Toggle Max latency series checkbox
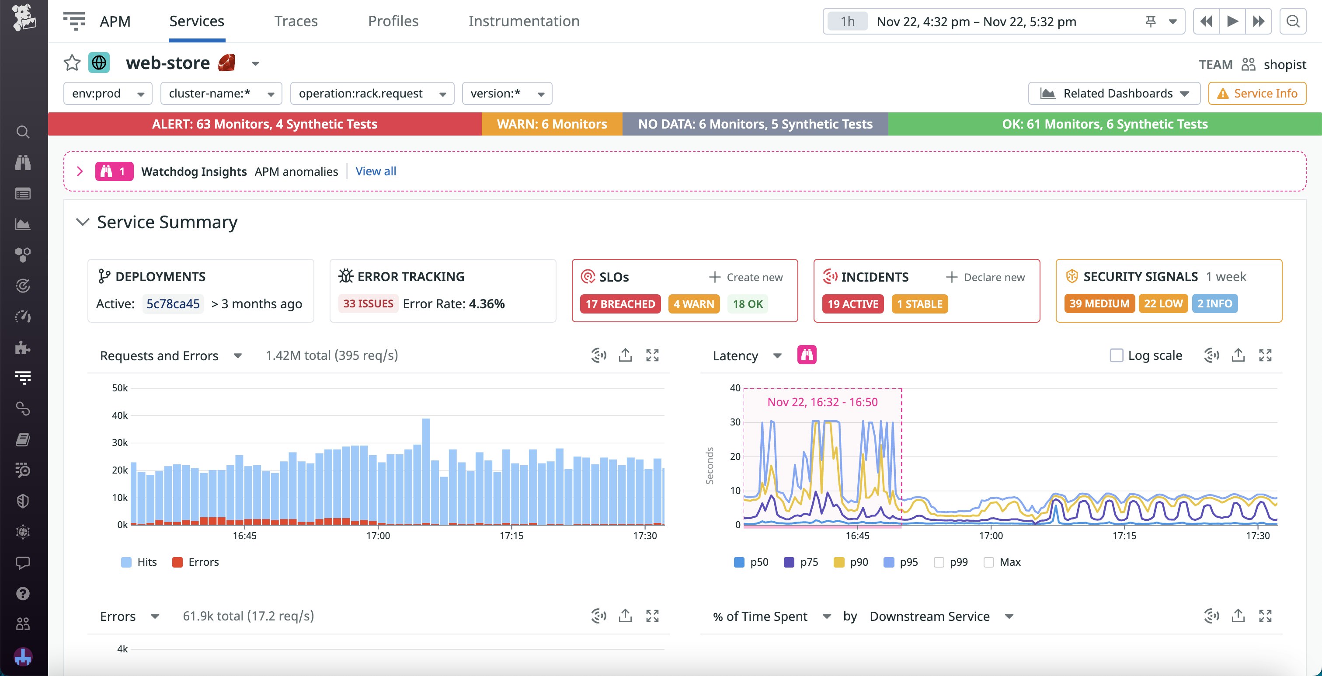 tap(988, 562)
